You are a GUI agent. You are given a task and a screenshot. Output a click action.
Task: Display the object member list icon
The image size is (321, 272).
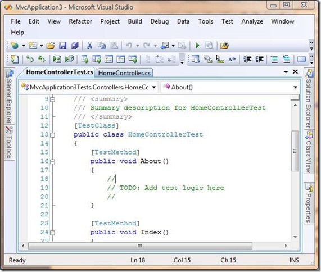coord(196,60)
